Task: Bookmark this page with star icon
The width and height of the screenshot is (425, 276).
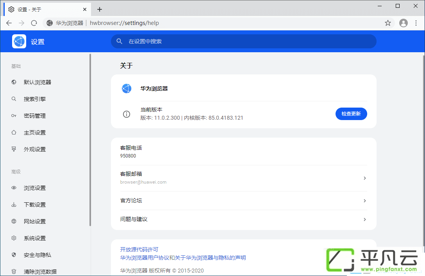Action: 388,23
